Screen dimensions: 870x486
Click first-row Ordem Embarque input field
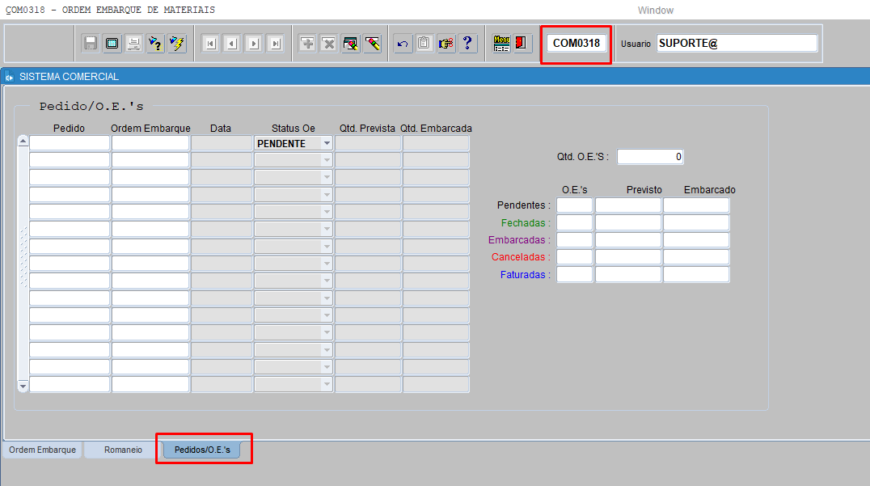tap(150, 143)
